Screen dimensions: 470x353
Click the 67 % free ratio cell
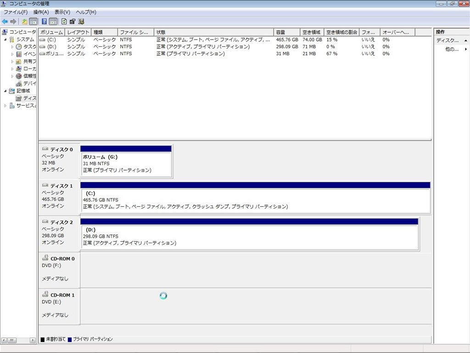coord(332,53)
